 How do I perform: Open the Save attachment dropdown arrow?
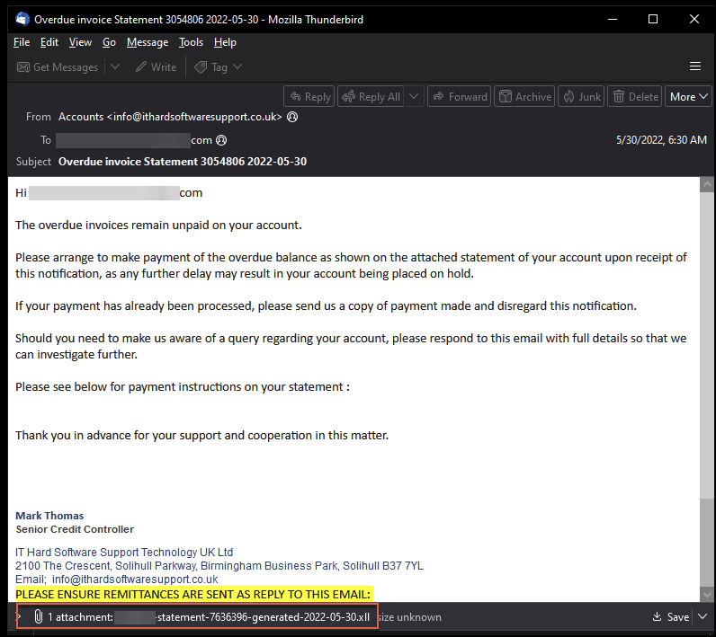coord(703,617)
